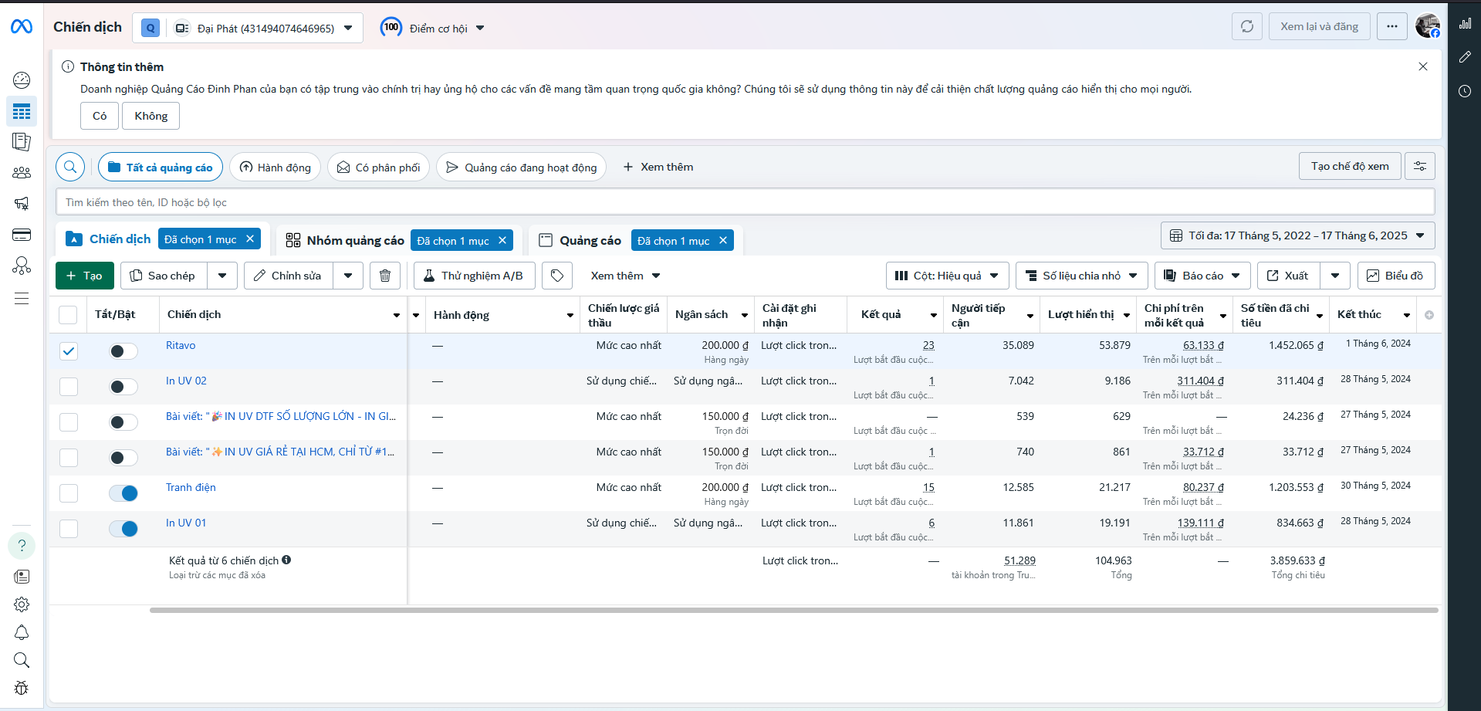Check the In UV 01 campaign checkbox

(69, 529)
